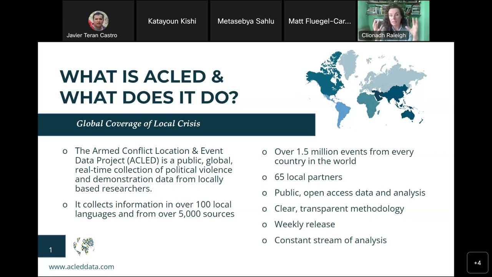Click the '65 local partners' bullet

pyautogui.click(x=308, y=177)
